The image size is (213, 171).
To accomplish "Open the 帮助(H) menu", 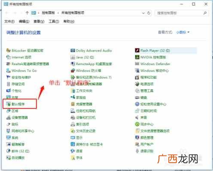I will click(x=69, y=21).
